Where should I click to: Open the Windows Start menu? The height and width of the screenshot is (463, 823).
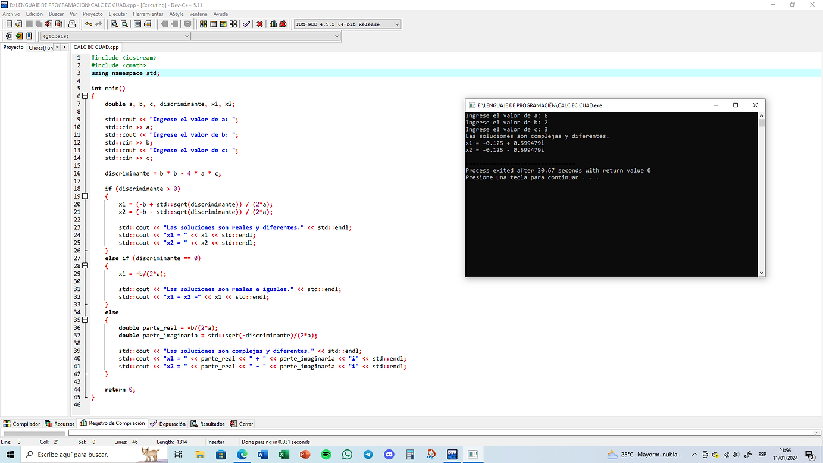(10, 454)
